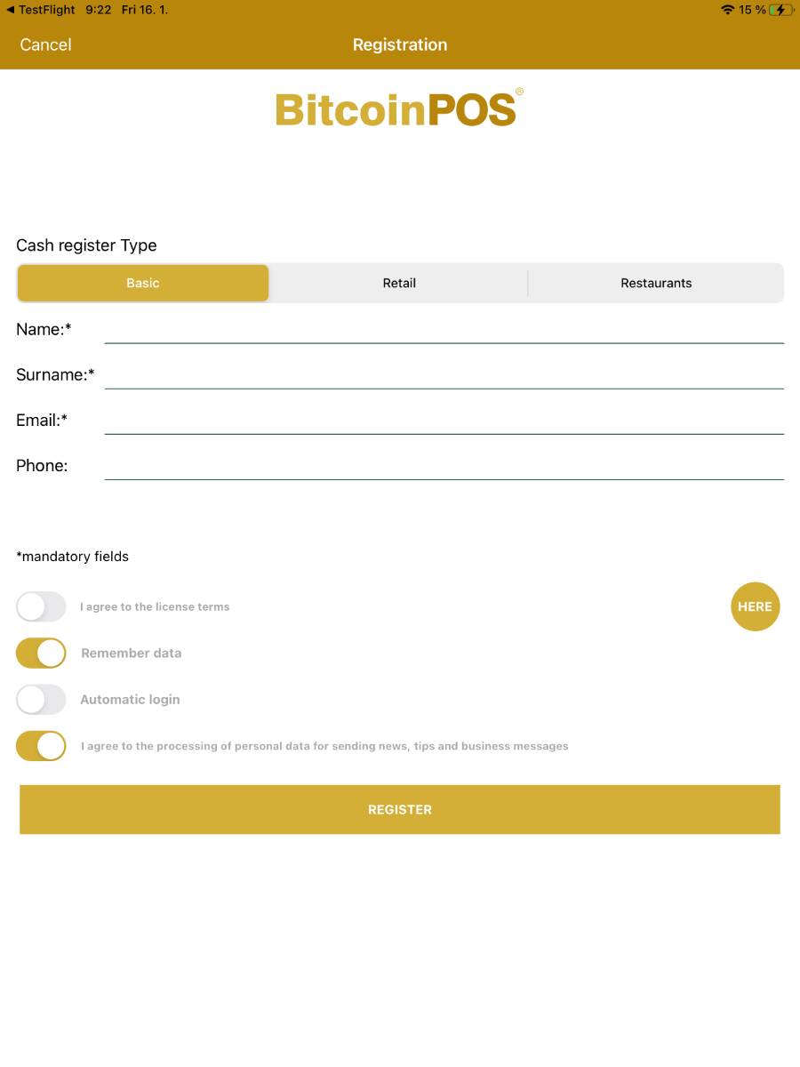Switch to the Restaurants register type
Screen dimensions: 800x1067
point(656,283)
